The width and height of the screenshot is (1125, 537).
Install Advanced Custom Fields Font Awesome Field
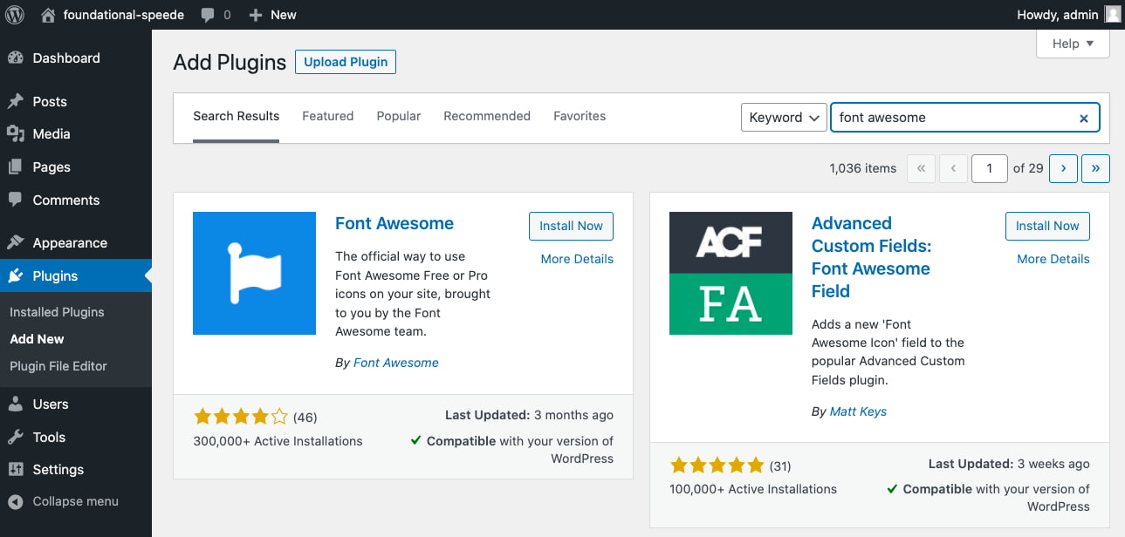(x=1047, y=226)
